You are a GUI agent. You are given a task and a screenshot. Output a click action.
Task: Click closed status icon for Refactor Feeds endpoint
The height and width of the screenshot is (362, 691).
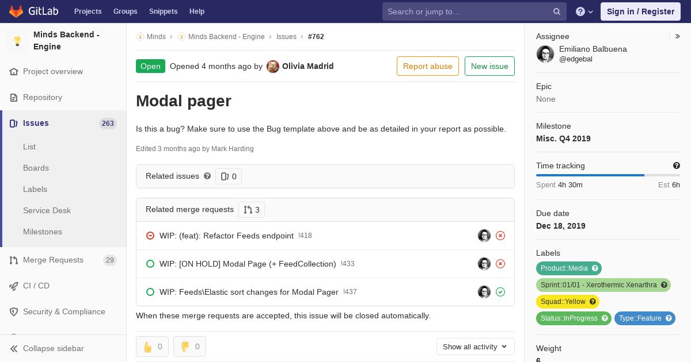(x=150, y=236)
